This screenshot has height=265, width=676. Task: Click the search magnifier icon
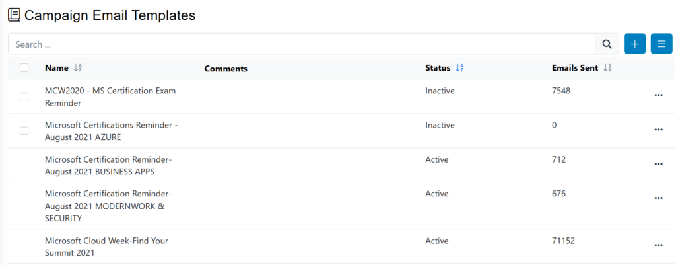[607, 44]
